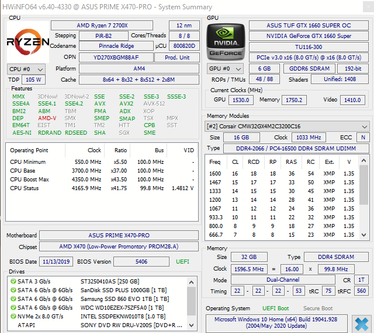Click the Chipset AMD X470 field
The width and height of the screenshot is (374, 333).
click(x=119, y=247)
